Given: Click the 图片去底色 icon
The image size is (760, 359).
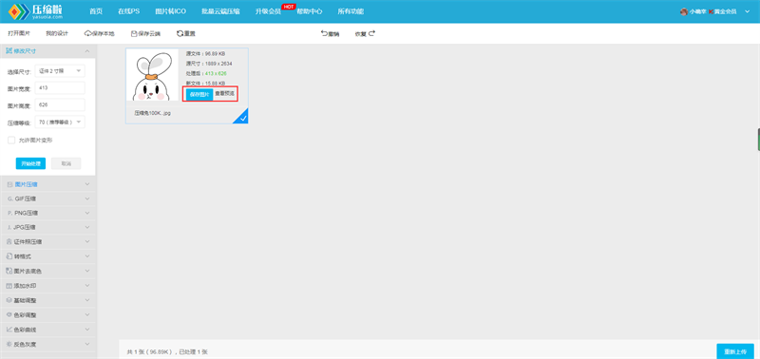Looking at the screenshot, I should (9, 271).
